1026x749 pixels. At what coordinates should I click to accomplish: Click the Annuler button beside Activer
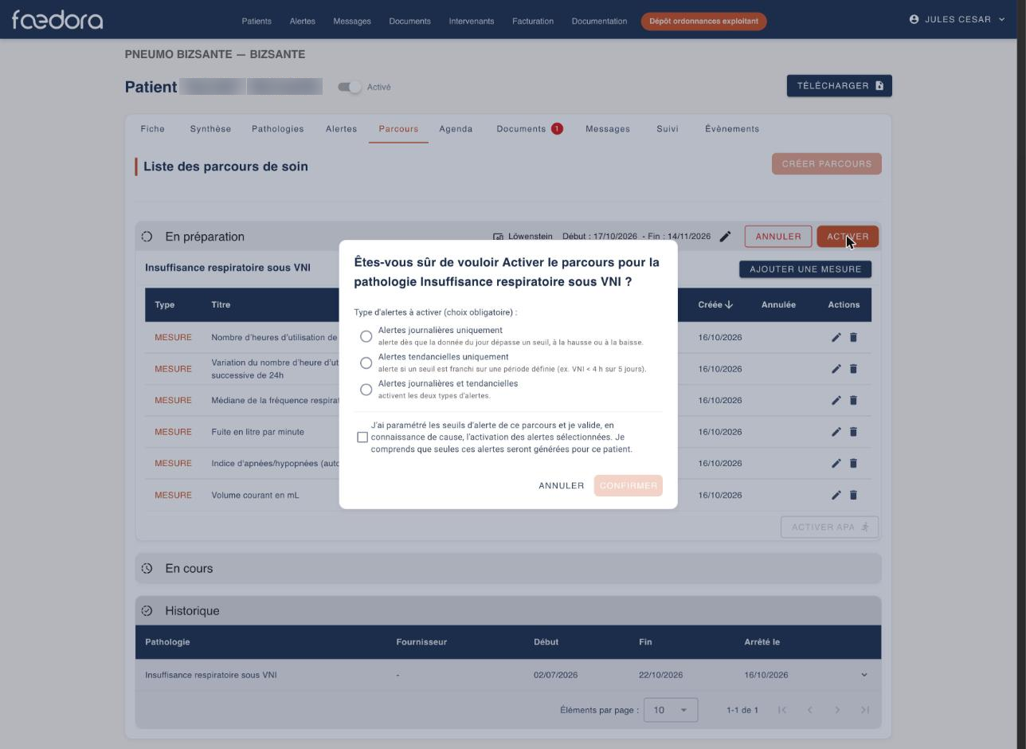(778, 237)
